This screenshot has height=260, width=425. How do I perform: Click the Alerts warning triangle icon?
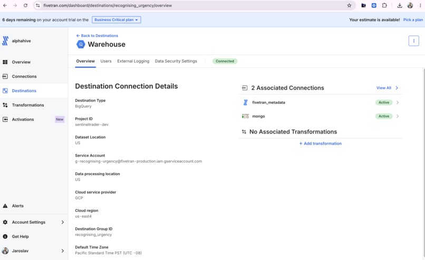coord(5,206)
